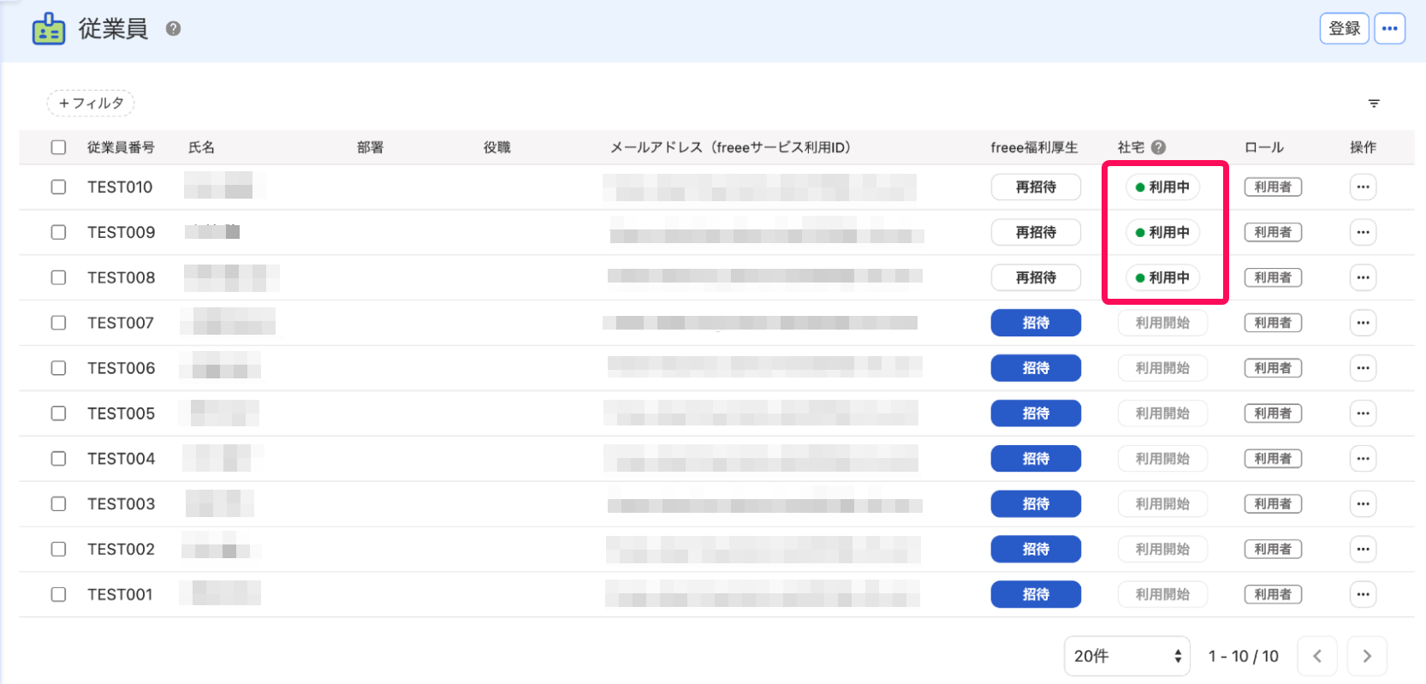This screenshot has width=1426, height=684.
Task: Click 利用中 status for TEST008
Action: [x=1162, y=277]
